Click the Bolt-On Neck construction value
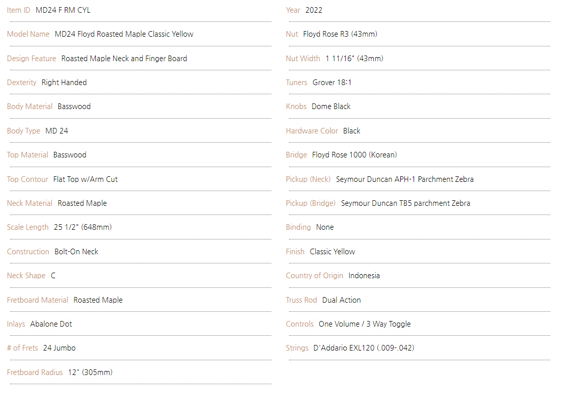The height and width of the screenshot is (401, 564). [76, 252]
